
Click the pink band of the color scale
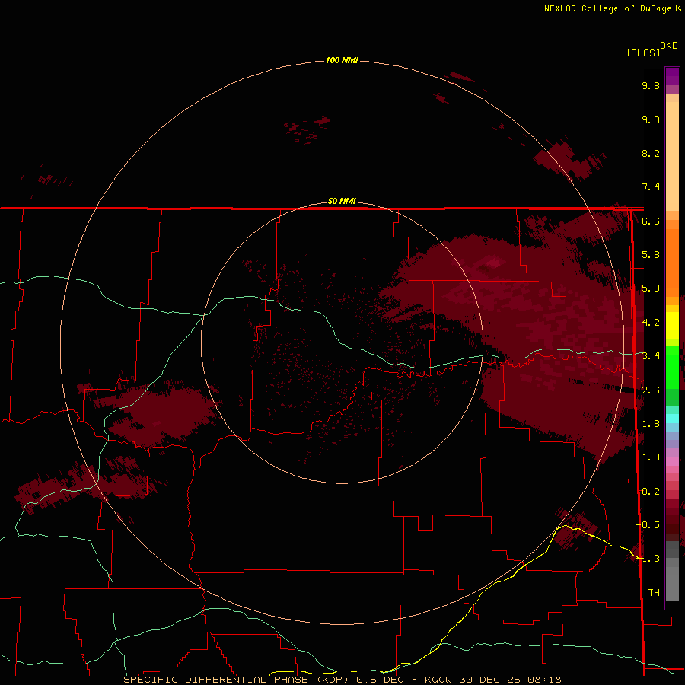pos(672,461)
